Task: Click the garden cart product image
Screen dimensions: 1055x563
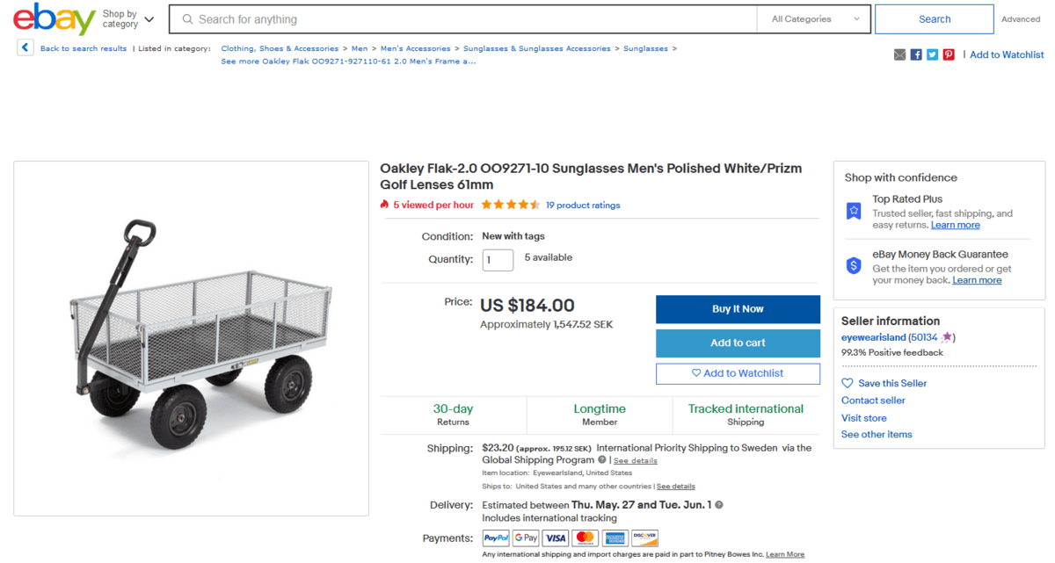Action: click(x=192, y=338)
